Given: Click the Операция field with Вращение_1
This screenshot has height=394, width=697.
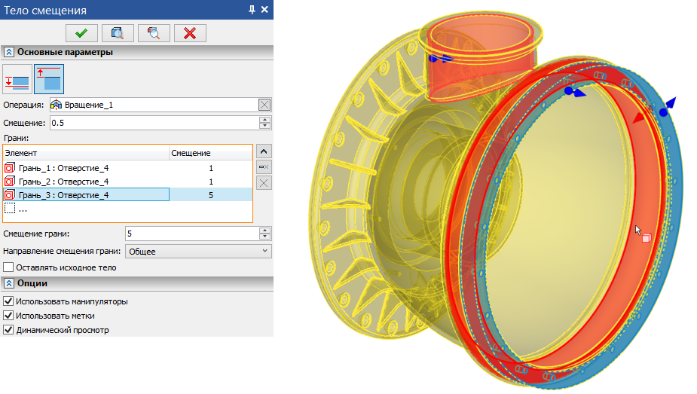Looking at the screenshot, I should [x=154, y=105].
